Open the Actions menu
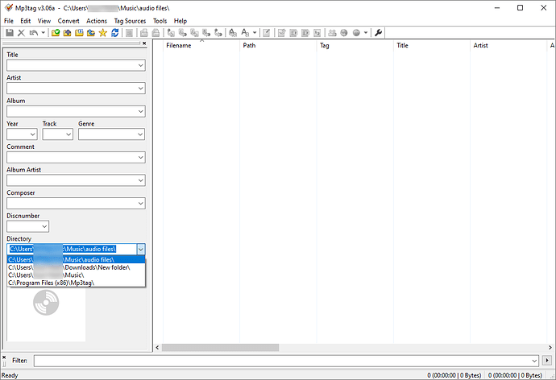Image resolution: width=556 pixels, height=380 pixels. [97, 21]
